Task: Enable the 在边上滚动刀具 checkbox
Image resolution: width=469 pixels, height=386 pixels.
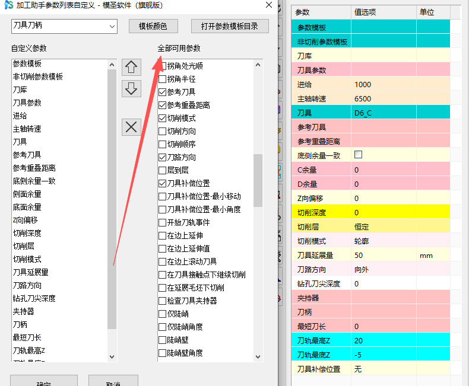Action: pyautogui.click(x=163, y=261)
